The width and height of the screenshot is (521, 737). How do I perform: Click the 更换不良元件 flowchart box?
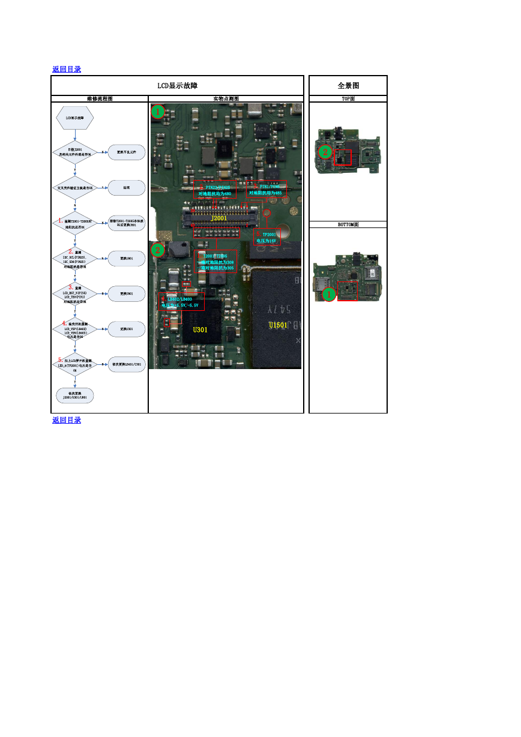pos(127,152)
